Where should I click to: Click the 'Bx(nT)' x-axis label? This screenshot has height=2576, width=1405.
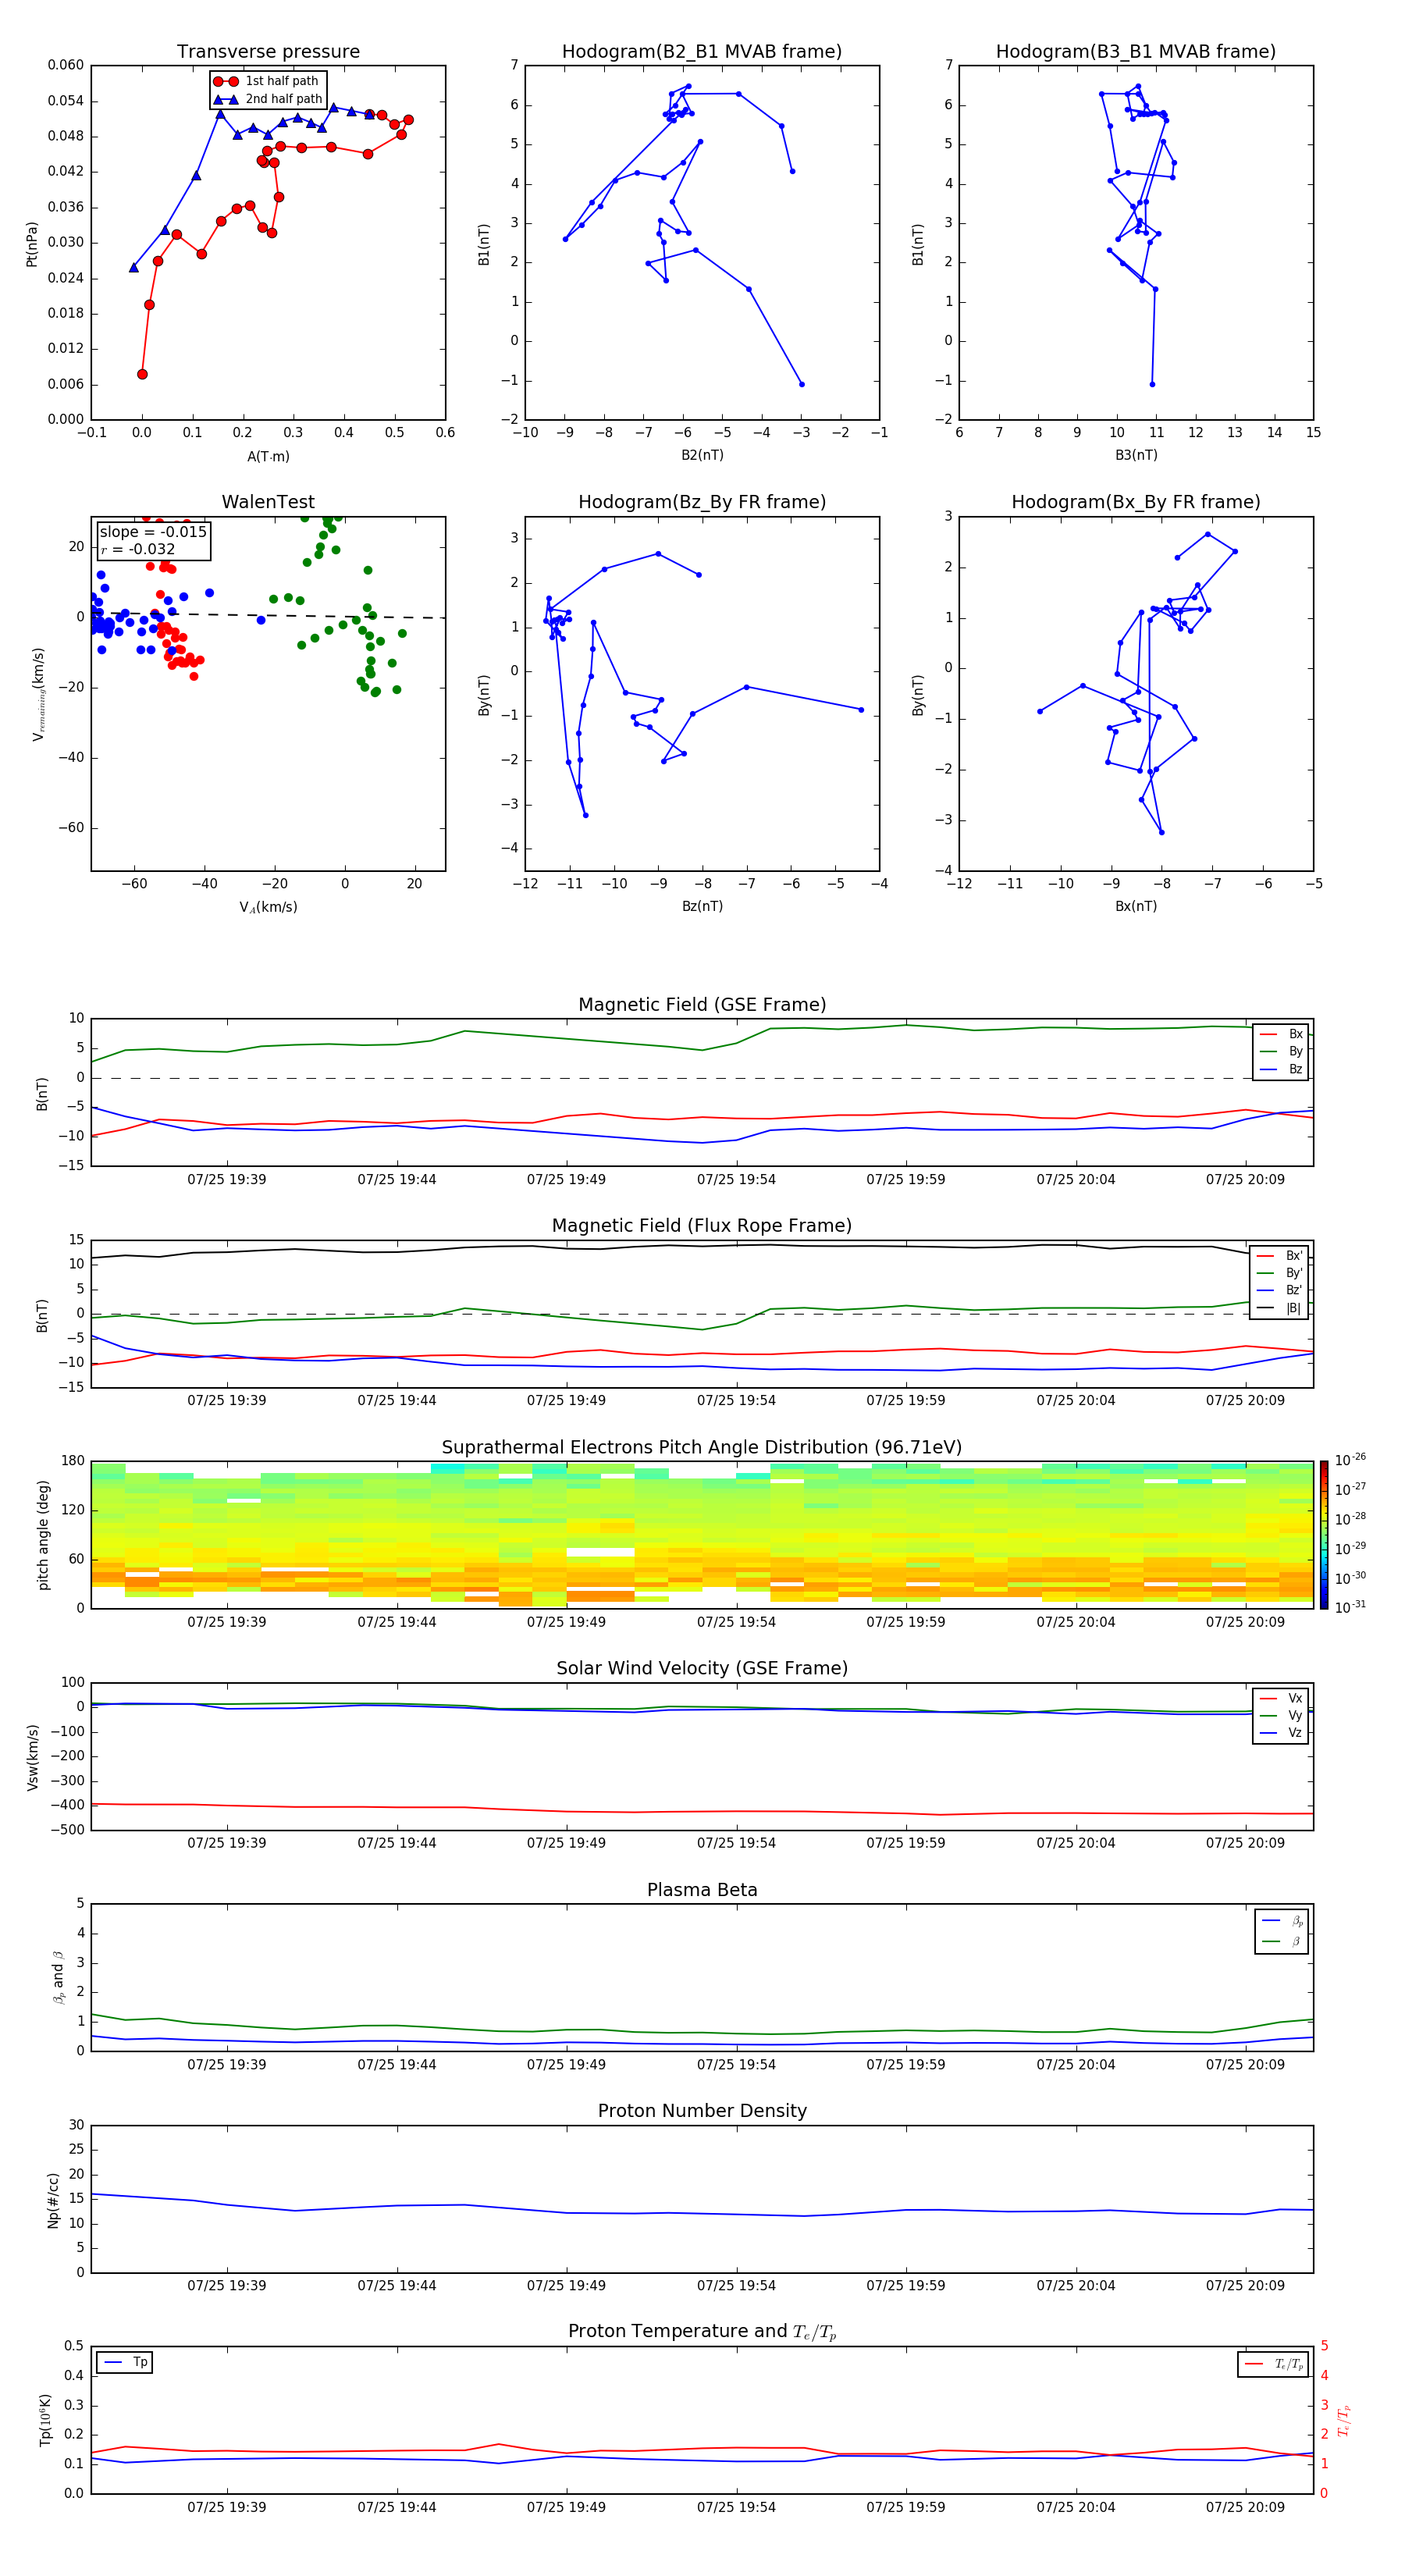click(1136, 906)
